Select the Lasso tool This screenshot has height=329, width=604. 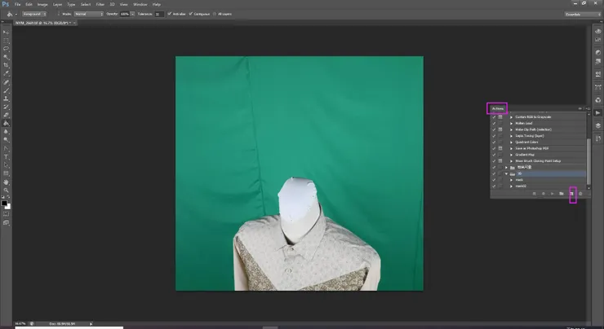pyautogui.click(x=6, y=48)
